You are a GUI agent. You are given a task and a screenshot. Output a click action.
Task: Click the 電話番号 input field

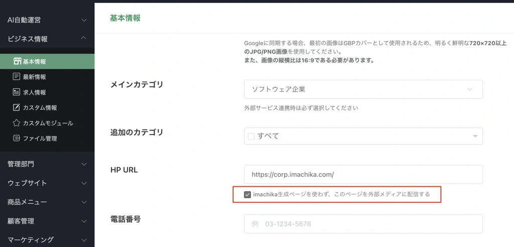[x=363, y=224]
